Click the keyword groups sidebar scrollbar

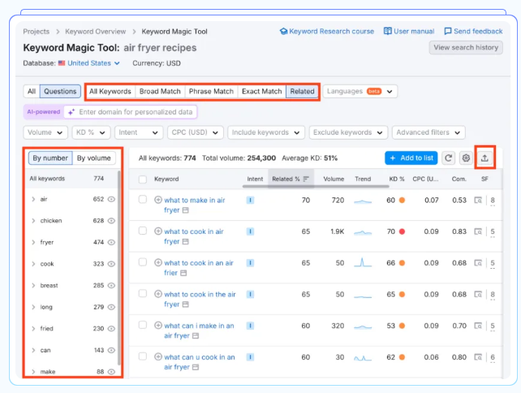119,268
